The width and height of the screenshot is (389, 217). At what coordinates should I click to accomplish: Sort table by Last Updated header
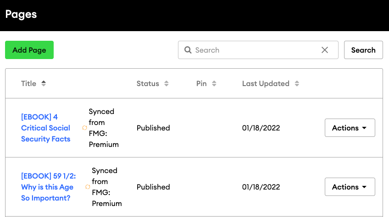pyautogui.click(x=266, y=83)
